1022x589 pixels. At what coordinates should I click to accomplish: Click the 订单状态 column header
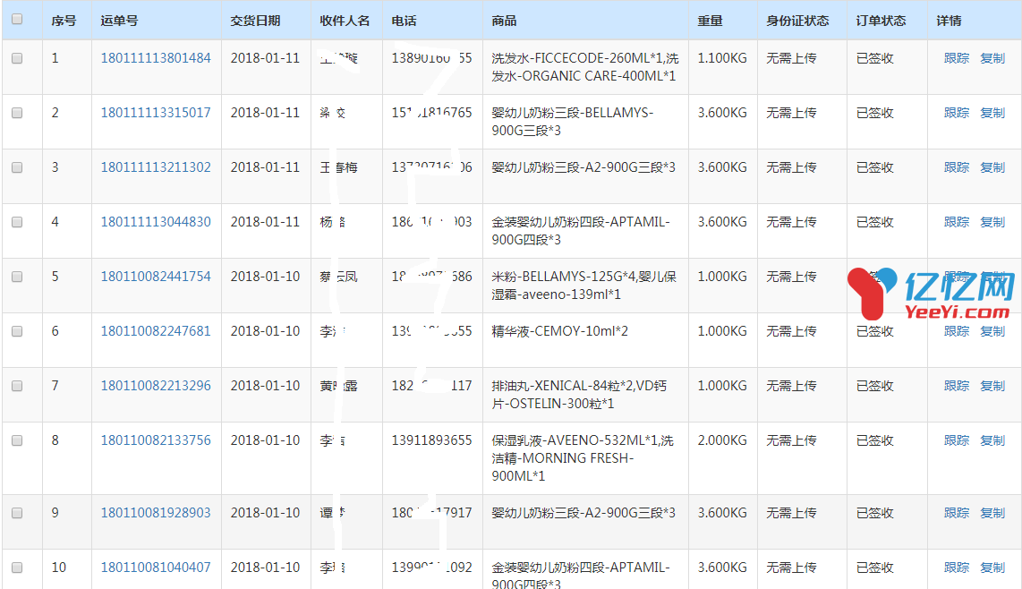click(x=881, y=21)
